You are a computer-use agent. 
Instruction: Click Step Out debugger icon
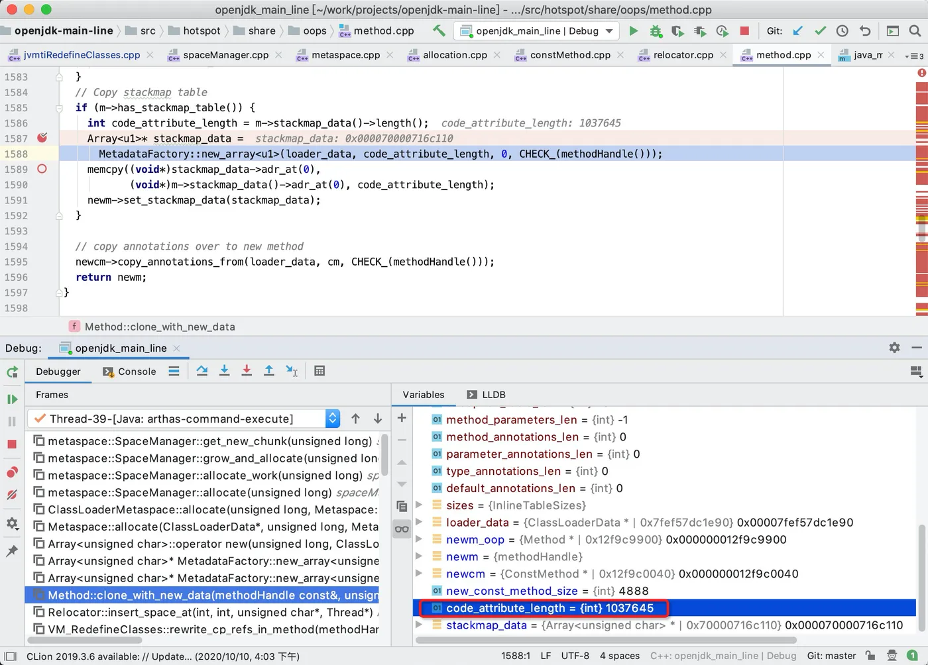[x=269, y=371]
